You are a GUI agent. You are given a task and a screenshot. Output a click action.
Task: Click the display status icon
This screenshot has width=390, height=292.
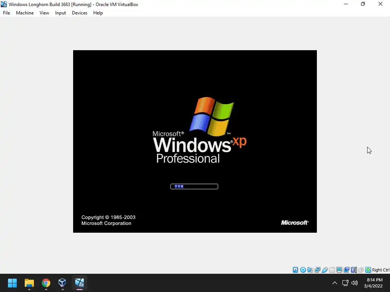(x=339, y=270)
